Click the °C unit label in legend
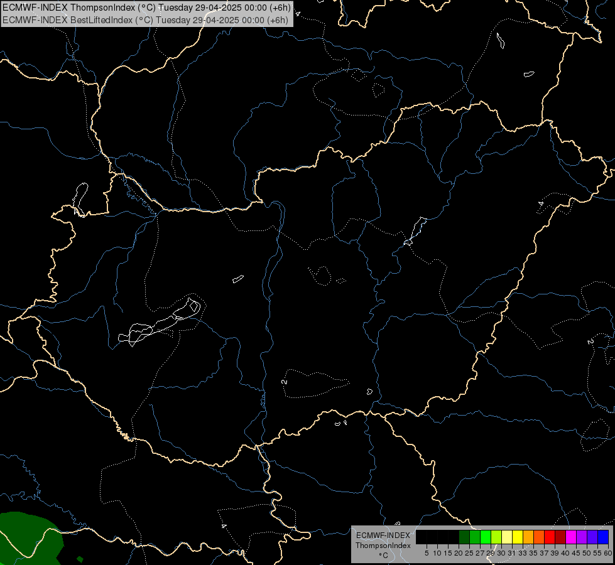Viewport: 615px width, 565px height. (x=384, y=556)
